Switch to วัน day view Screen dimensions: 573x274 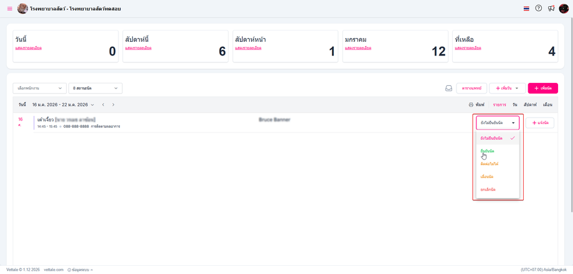[514, 105]
